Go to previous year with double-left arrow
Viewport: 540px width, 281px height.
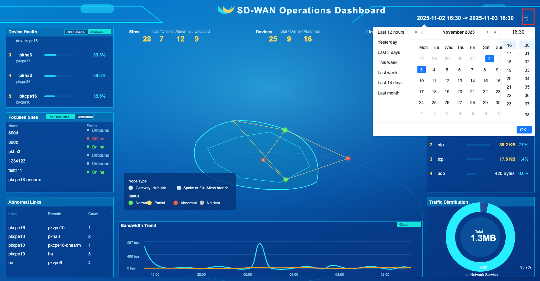click(416, 32)
